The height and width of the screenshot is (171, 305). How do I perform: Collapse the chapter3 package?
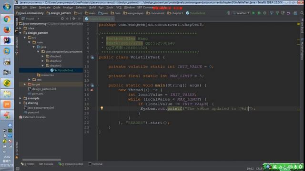pyautogui.click(x=42, y=66)
